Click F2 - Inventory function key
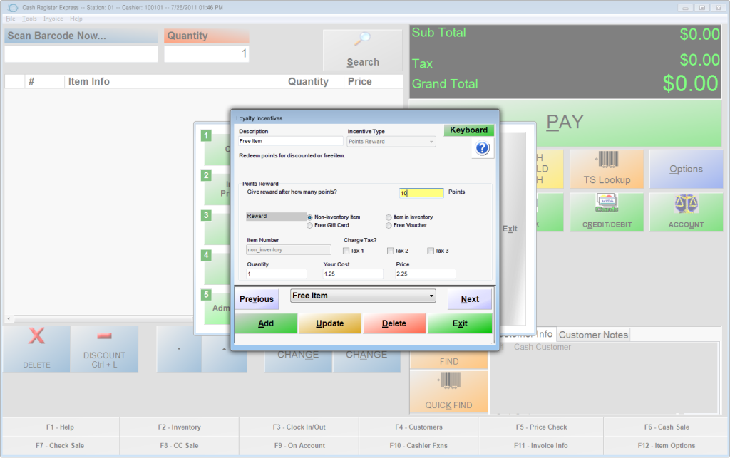Viewport: 730px width, 458px height. point(179,427)
